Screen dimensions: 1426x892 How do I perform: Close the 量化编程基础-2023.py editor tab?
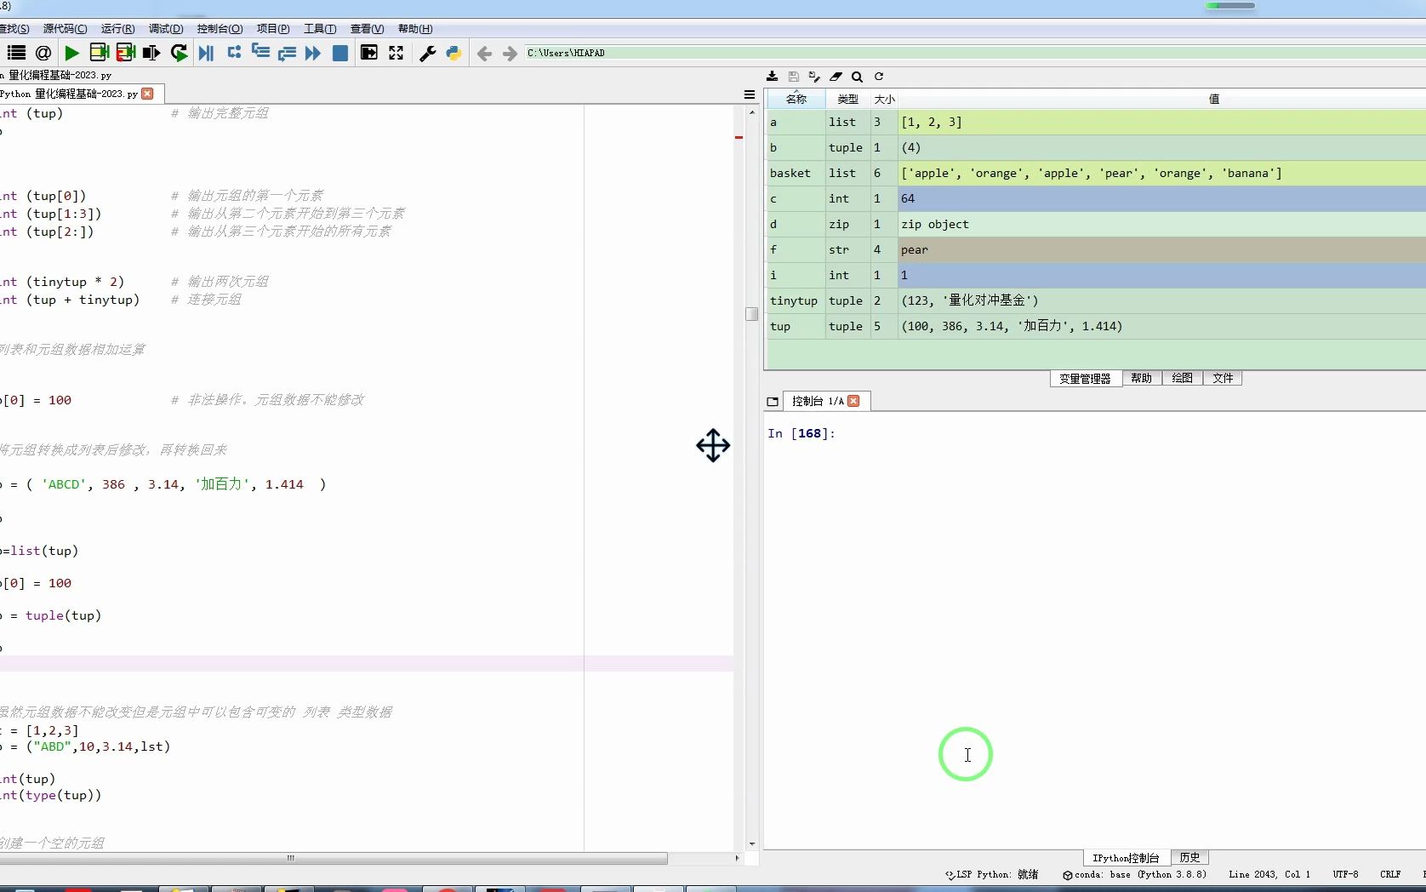tap(148, 94)
